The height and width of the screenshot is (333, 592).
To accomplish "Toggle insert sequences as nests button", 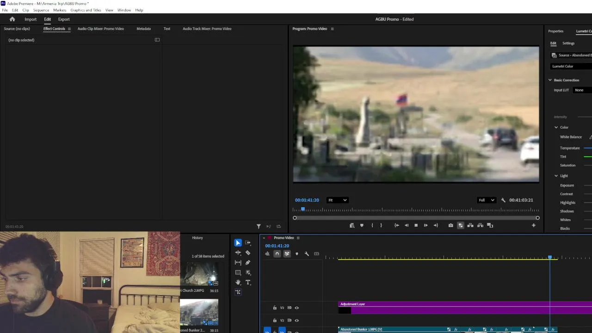I will tap(267, 253).
